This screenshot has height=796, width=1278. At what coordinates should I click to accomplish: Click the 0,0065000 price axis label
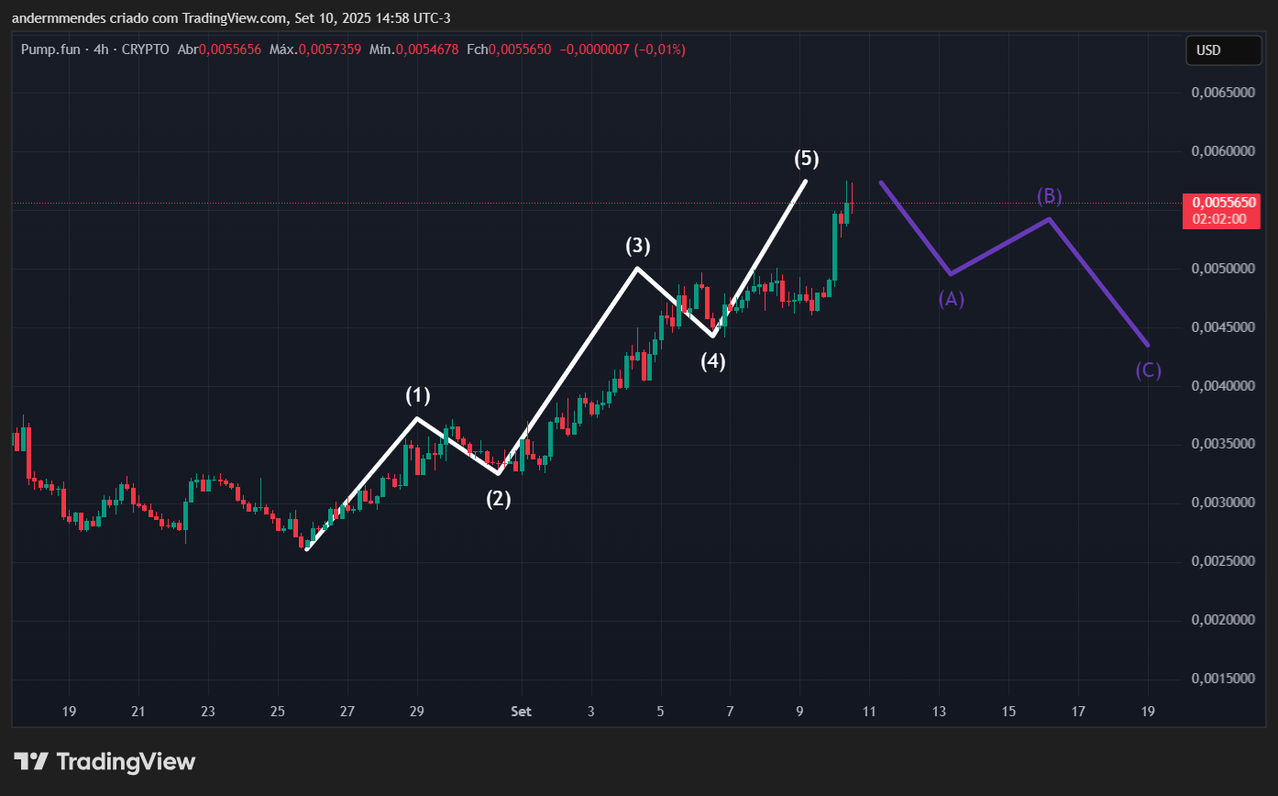tap(1223, 93)
